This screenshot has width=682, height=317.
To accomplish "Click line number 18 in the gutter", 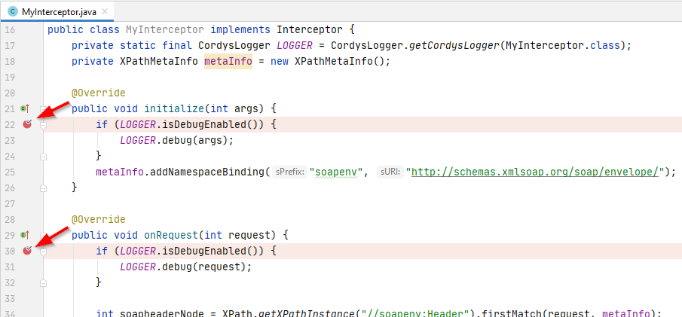I will (x=10, y=62).
